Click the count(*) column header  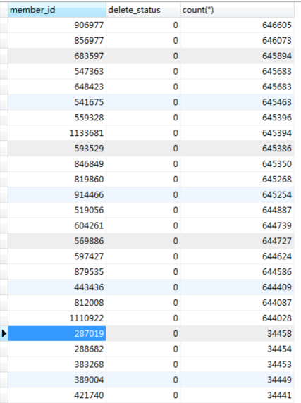click(238, 10)
